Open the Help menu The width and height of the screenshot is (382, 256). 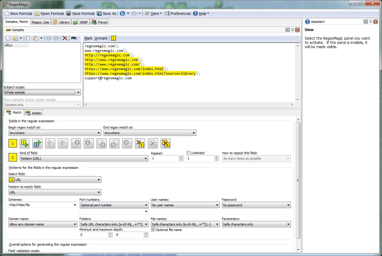click(x=201, y=13)
